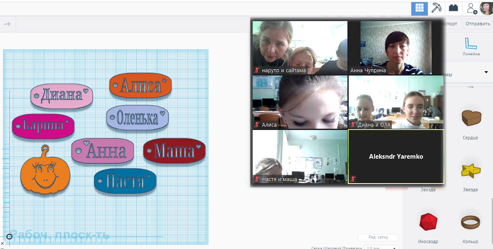Choose the red Икосаэдр shape

pyautogui.click(x=428, y=222)
